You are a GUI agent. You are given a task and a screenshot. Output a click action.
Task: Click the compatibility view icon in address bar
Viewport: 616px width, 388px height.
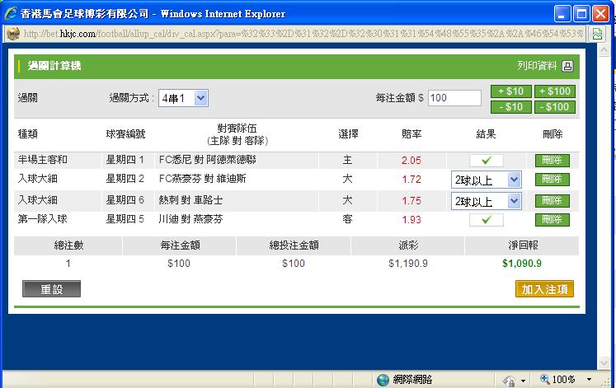(597, 34)
